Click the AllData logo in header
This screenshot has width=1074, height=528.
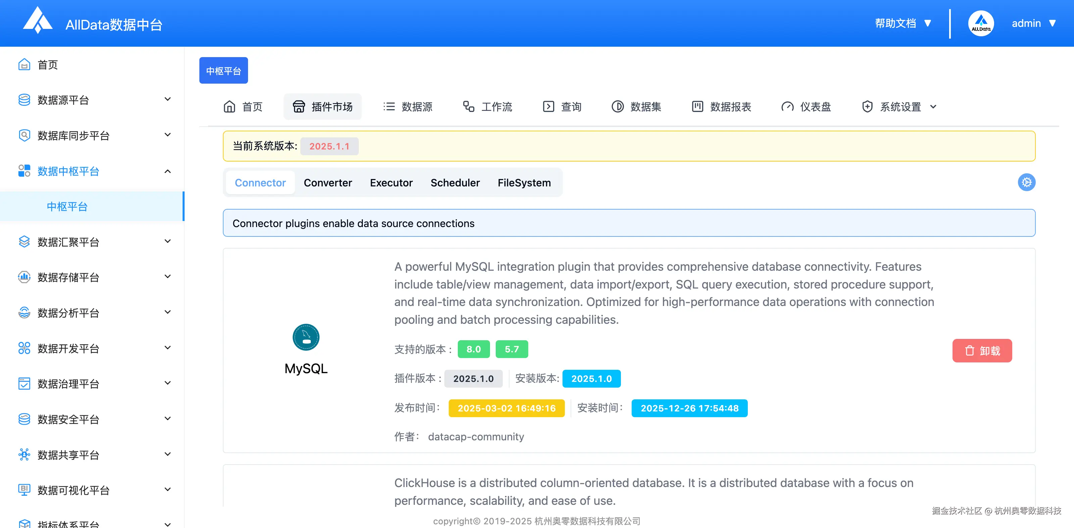pyautogui.click(x=38, y=21)
